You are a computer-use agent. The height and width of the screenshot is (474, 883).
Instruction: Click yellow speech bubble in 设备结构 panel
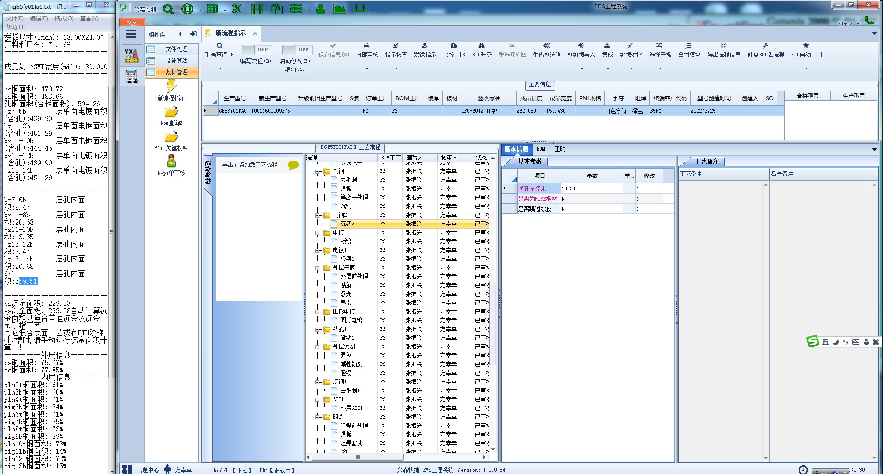click(293, 165)
